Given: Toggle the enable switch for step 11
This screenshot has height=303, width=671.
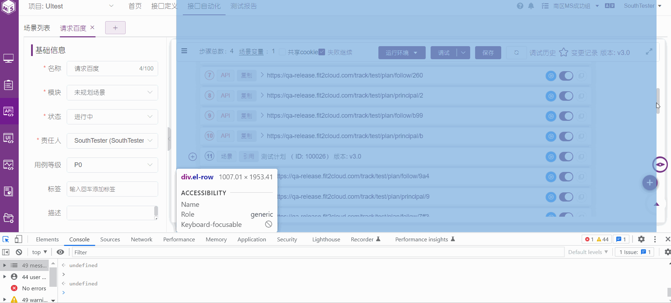Looking at the screenshot, I should [566, 156].
